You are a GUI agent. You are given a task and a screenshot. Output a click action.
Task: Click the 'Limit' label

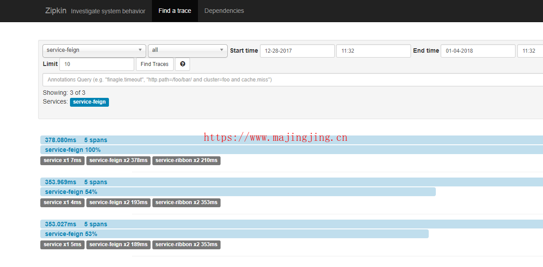tap(50, 64)
